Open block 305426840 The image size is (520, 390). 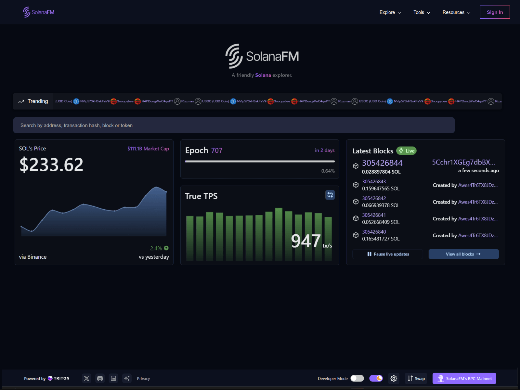(x=374, y=232)
